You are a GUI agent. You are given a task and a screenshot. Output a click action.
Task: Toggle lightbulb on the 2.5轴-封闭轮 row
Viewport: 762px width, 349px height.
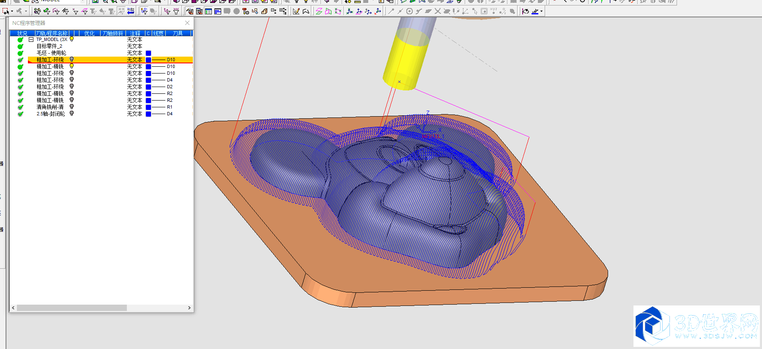(x=71, y=113)
